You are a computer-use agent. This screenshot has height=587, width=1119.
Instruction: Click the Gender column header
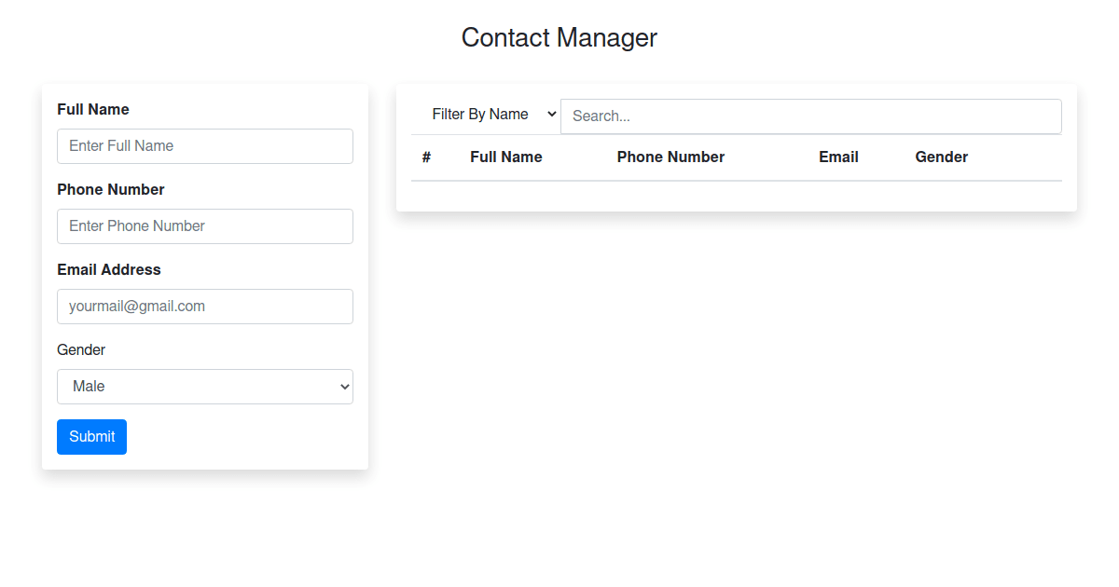tap(941, 157)
